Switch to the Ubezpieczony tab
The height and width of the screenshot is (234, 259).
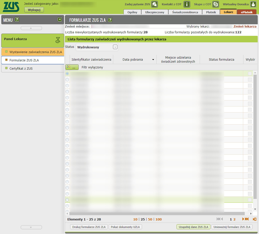point(155,12)
